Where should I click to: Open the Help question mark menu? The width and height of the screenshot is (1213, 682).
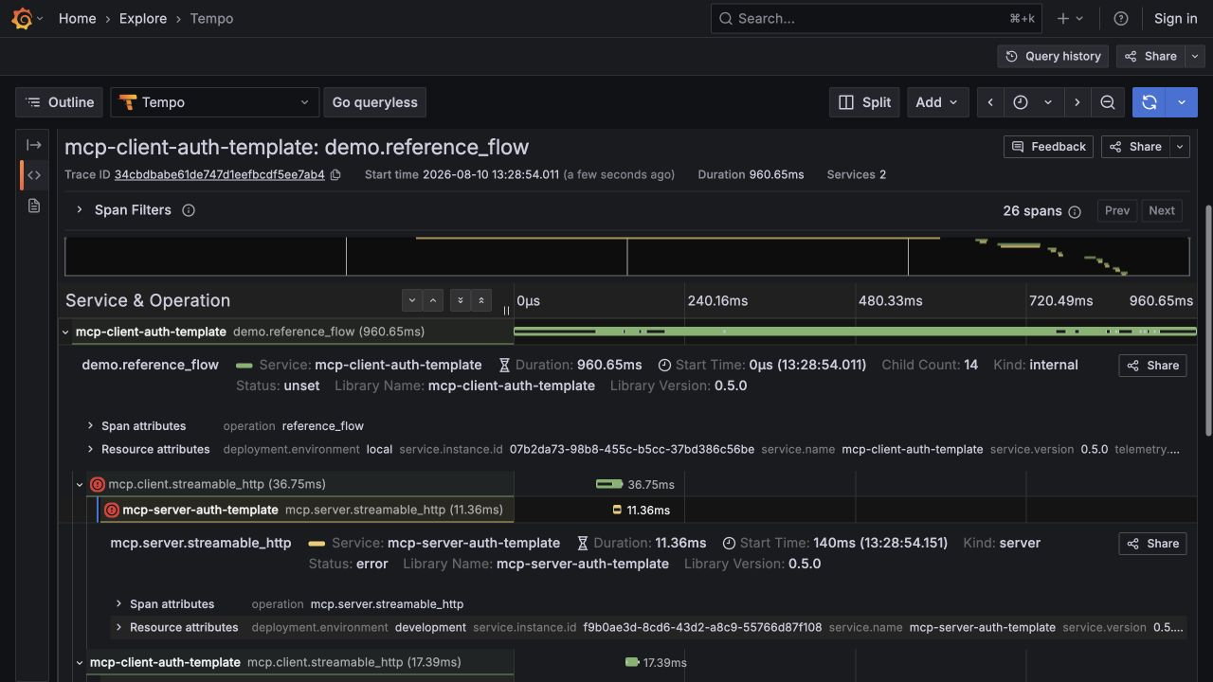tap(1121, 18)
